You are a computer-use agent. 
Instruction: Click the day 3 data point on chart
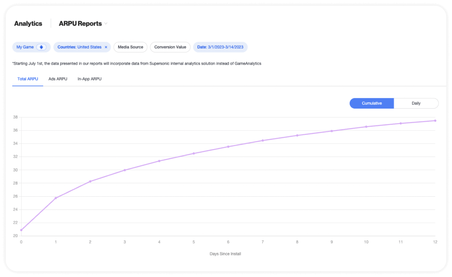pyautogui.click(x=125, y=170)
